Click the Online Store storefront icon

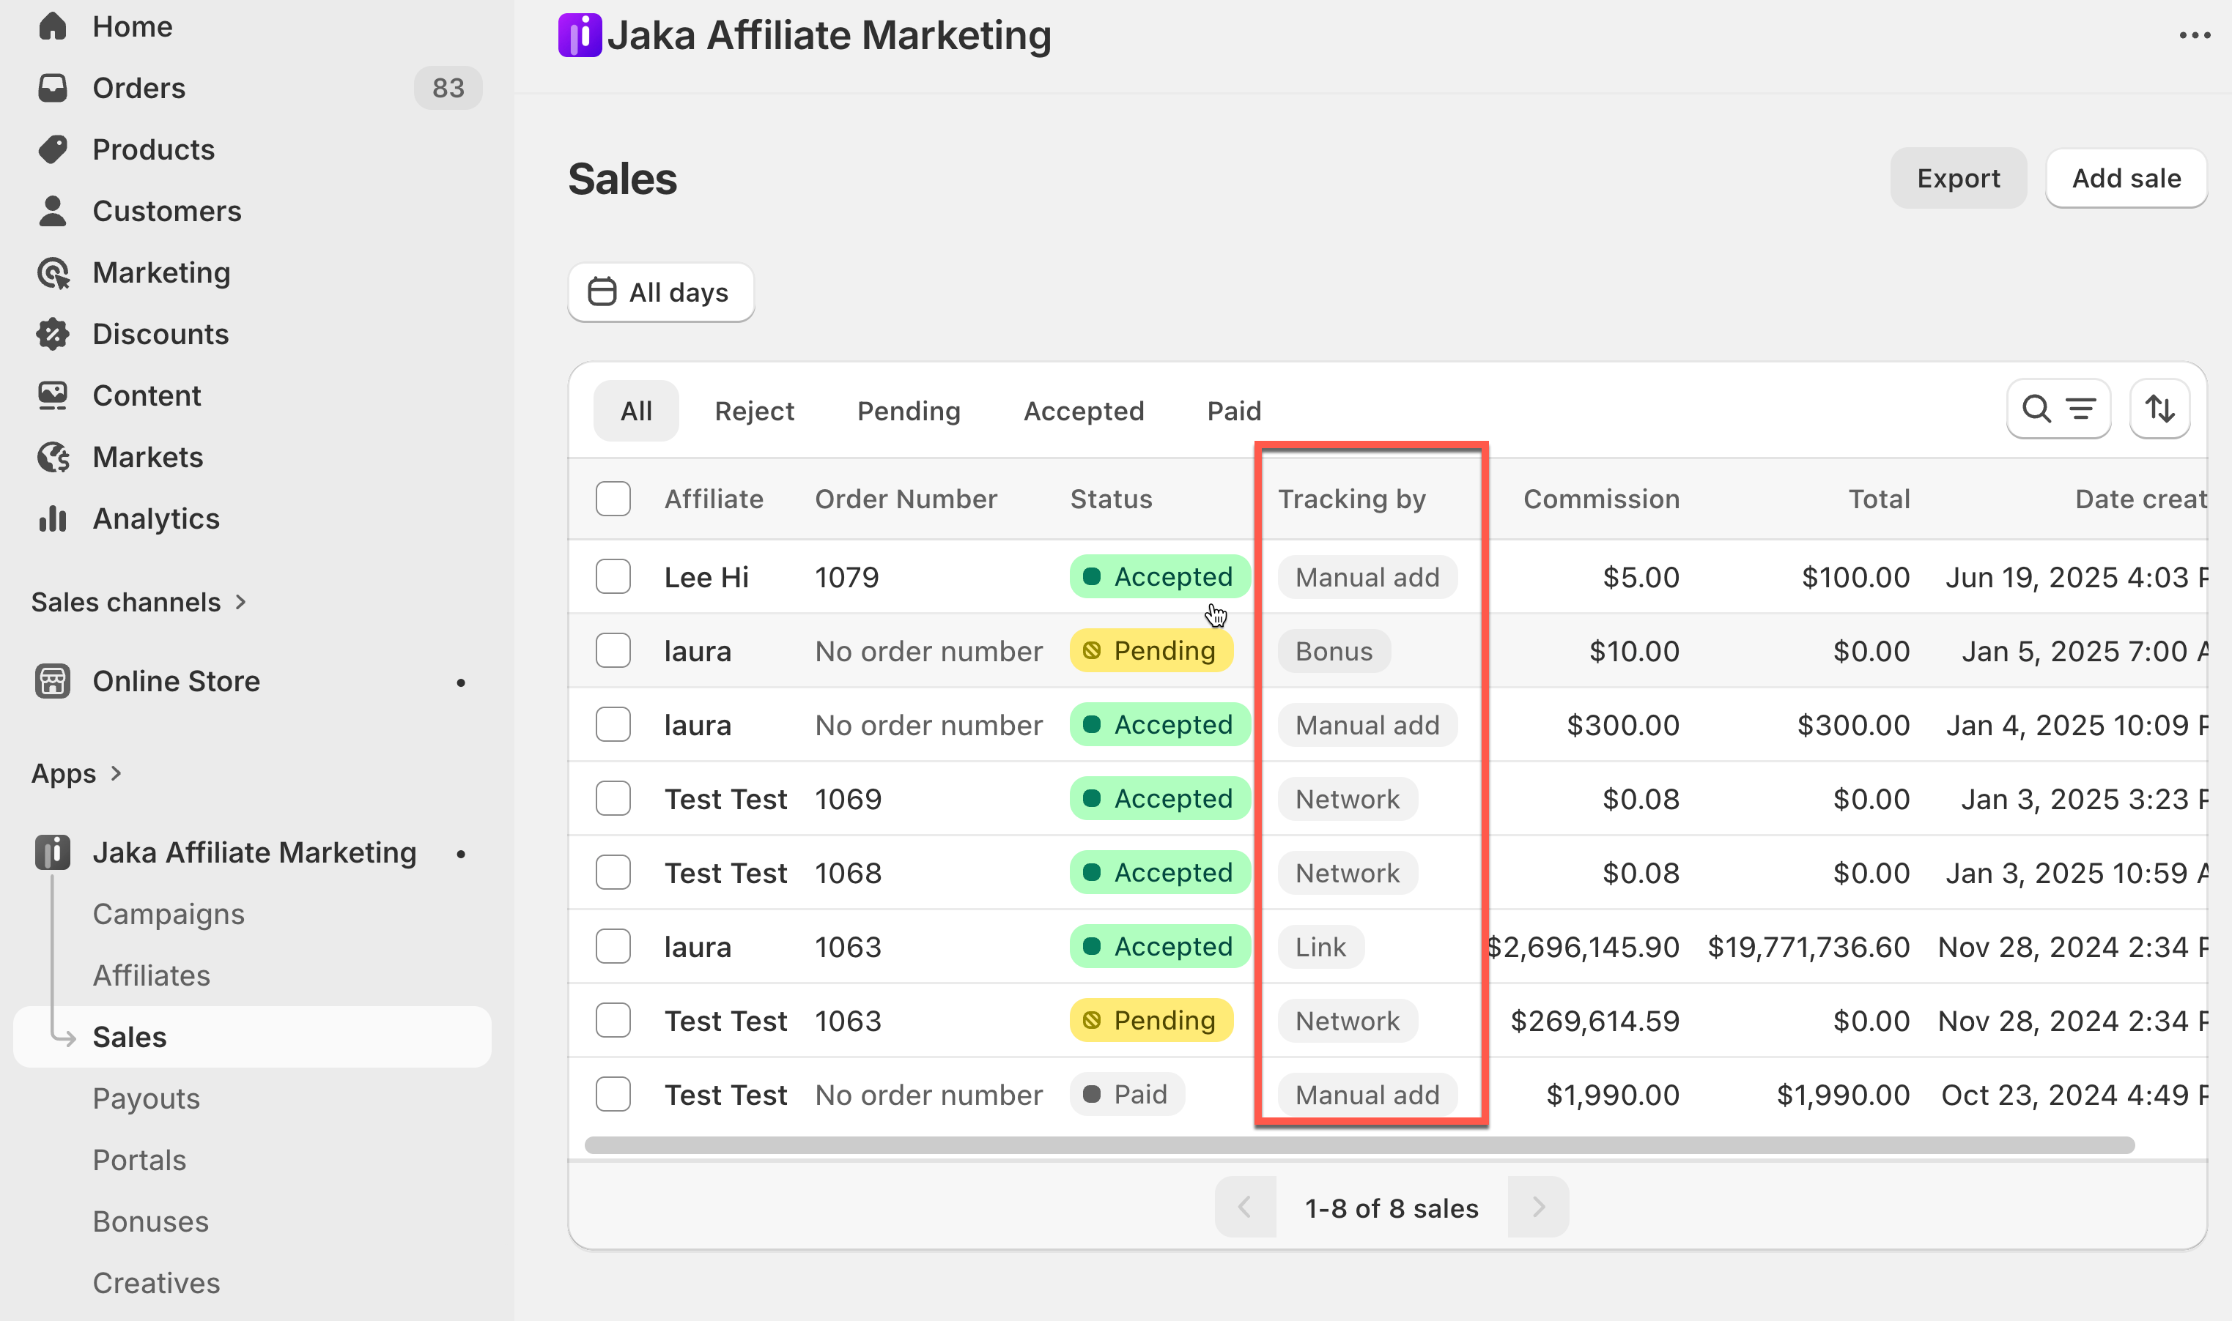click(x=53, y=681)
